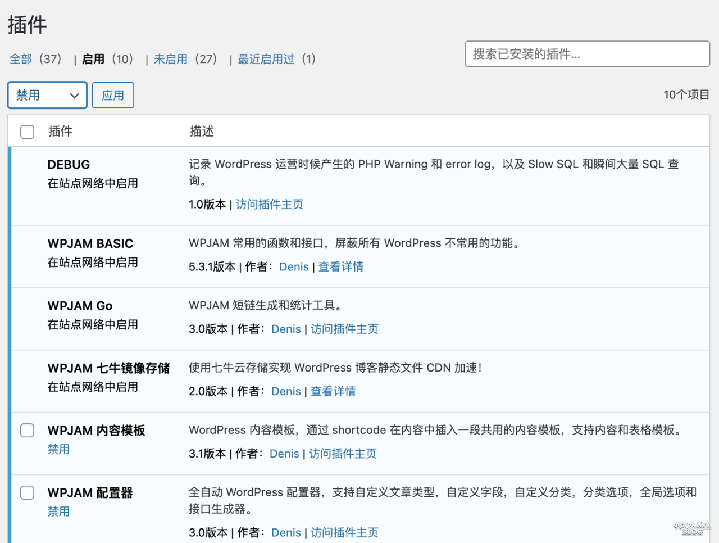Image resolution: width=719 pixels, height=543 pixels.
Task: Click 在站点网络中启用 under WPJAM Go
Action: tap(93, 324)
